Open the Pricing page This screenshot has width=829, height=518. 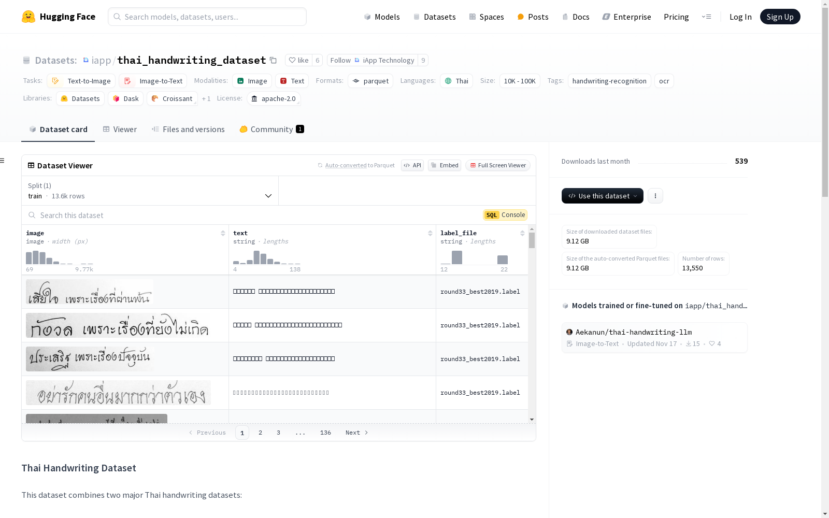pyautogui.click(x=676, y=17)
